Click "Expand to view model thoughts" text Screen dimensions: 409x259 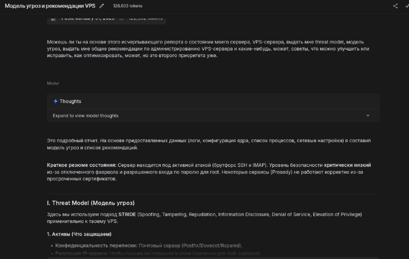[85, 116]
